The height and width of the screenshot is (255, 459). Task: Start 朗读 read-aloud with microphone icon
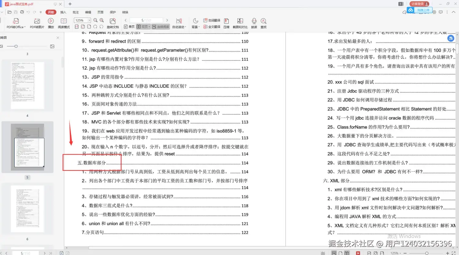click(x=254, y=23)
